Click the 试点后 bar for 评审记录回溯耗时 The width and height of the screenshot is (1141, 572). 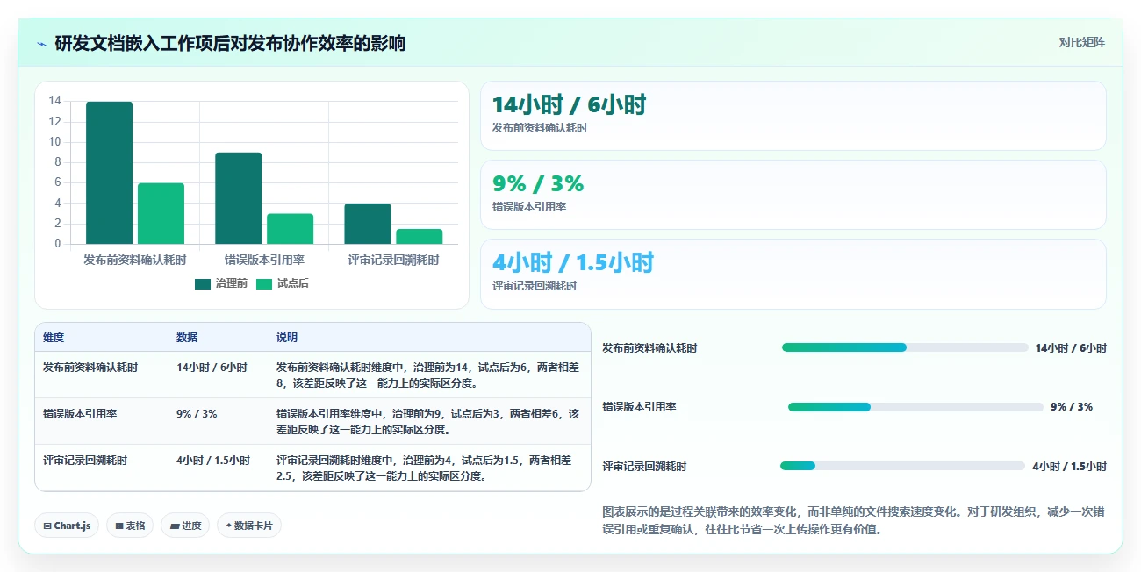click(x=420, y=237)
